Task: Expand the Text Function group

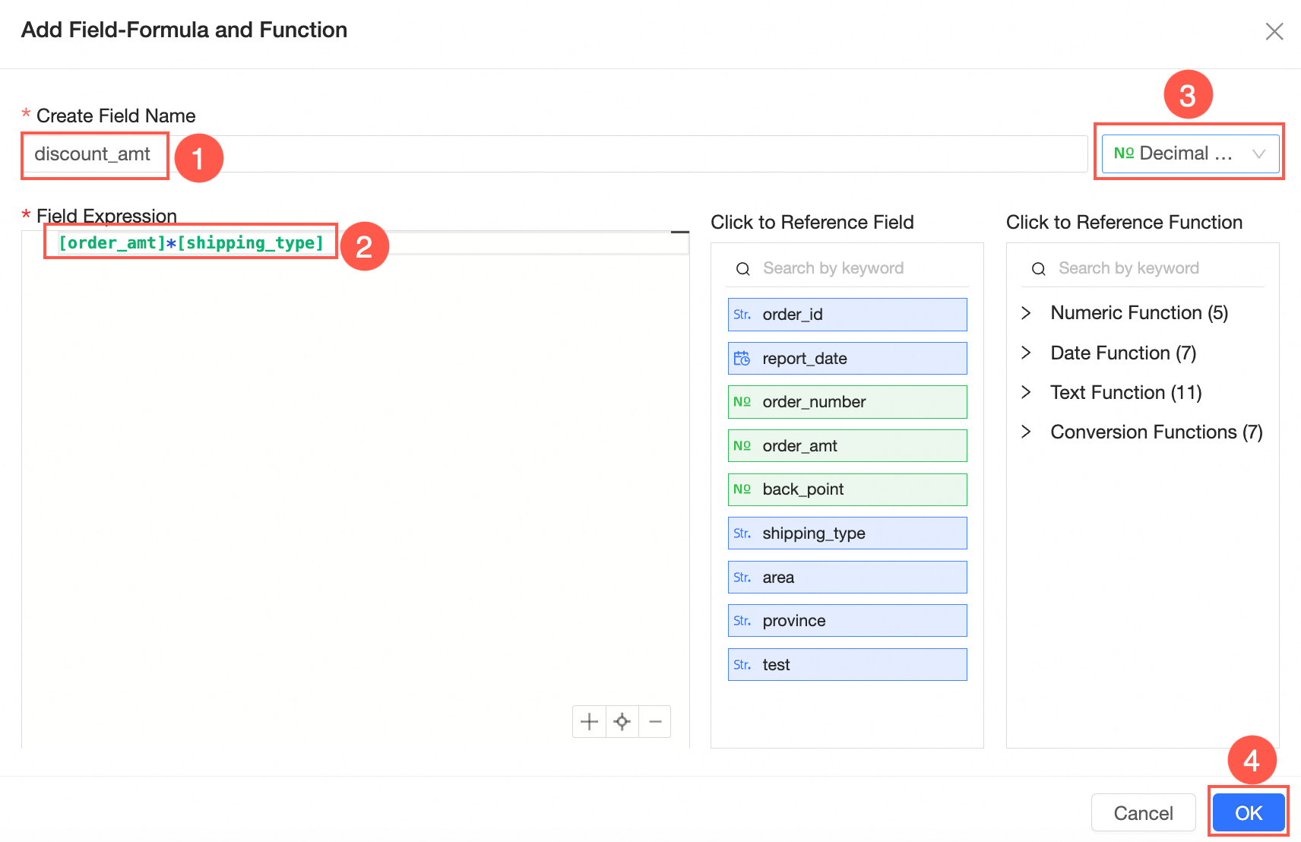Action: [x=1027, y=392]
